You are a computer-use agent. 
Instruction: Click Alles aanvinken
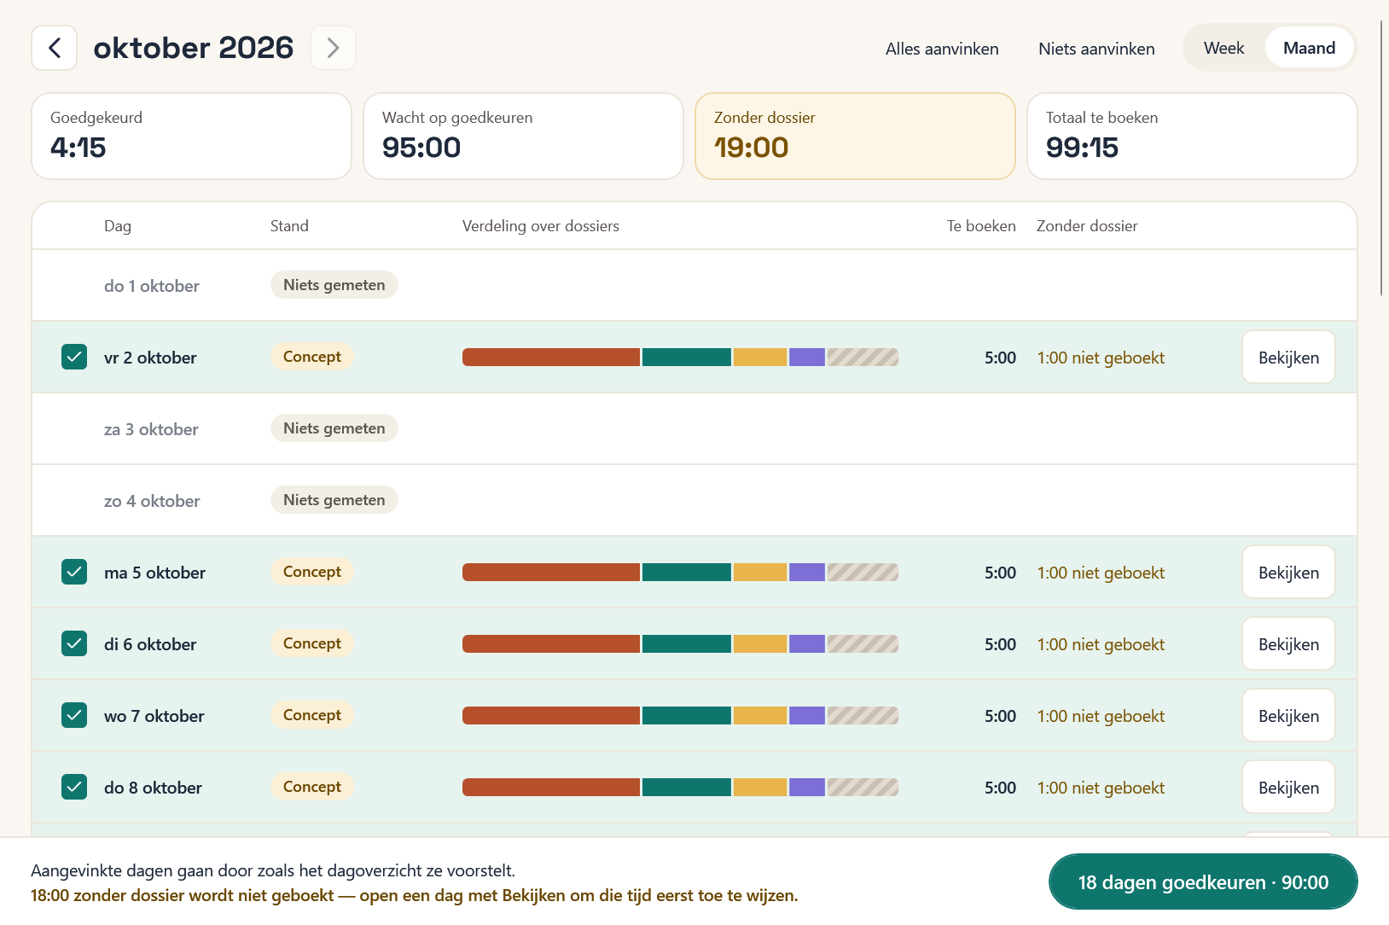pyautogui.click(x=942, y=49)
